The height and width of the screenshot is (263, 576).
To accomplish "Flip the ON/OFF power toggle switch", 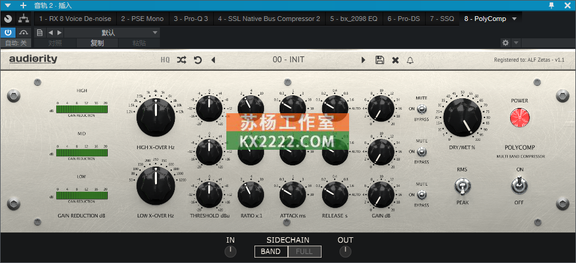I will (x=520, y=186).
